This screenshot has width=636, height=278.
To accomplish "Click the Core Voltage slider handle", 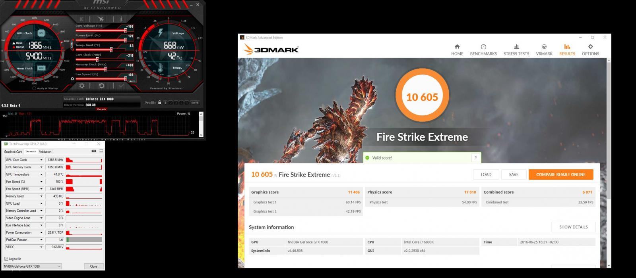I will (126, 30).
